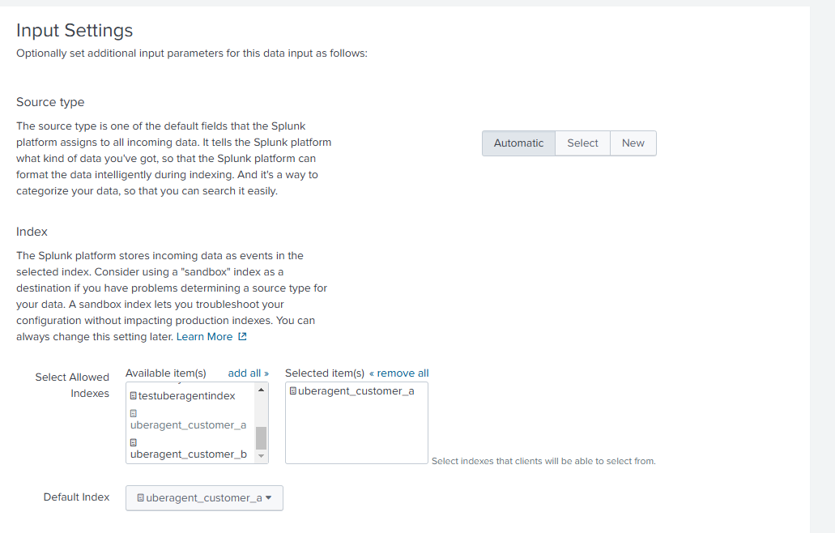The width and height of the screenshot is (835, 533).
Task: Select testuberagentindex in Available items
Action: click(182, 395)
